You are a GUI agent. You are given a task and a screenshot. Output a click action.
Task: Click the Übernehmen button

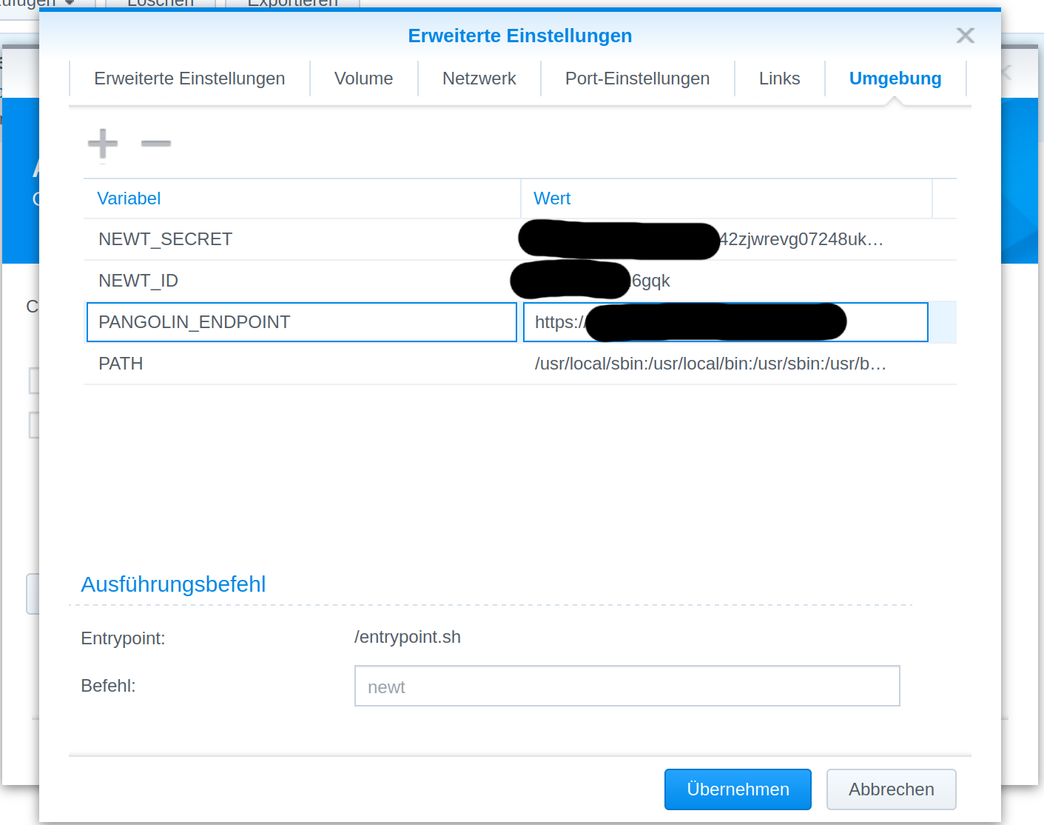click(738, 789)
